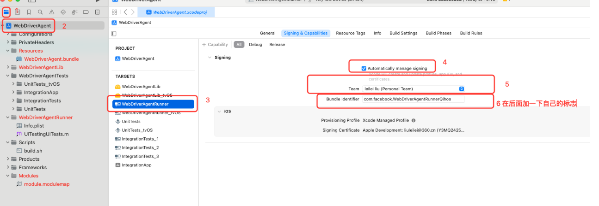The width and height of the screenshot is (599, 206).
Task: Expand the UnitTests_tvOS folder
Action: click(x=13, y=84)
